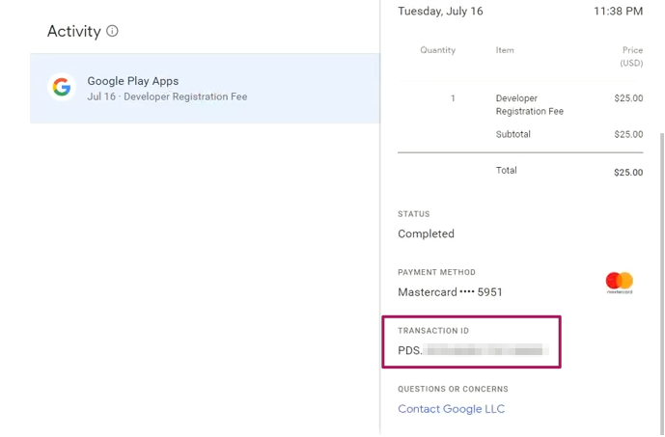Click the PDS transaction ID value

473,351
